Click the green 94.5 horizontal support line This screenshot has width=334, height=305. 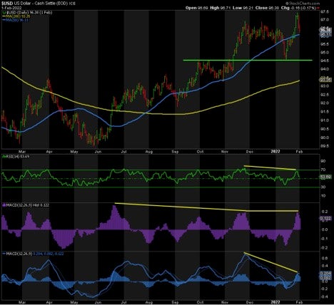(x=248, y=60)
